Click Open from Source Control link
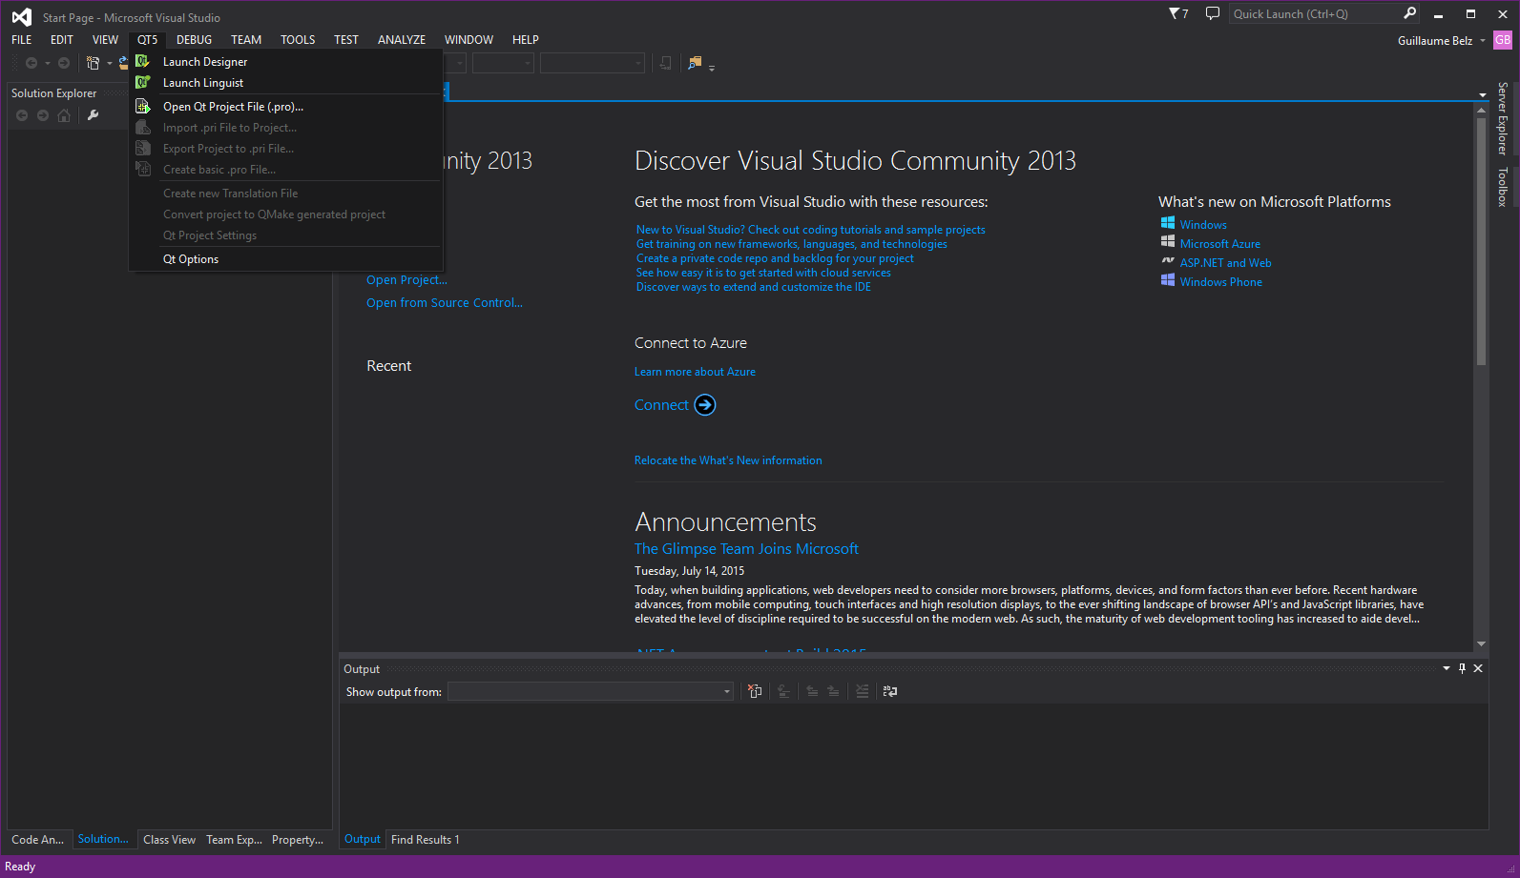Screen dimensions: 1520x878 click(445, 303)
